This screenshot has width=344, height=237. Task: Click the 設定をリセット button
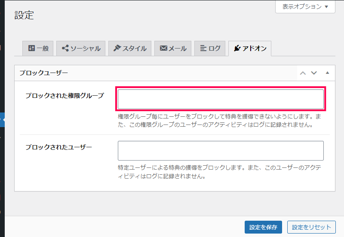(311, 227)
